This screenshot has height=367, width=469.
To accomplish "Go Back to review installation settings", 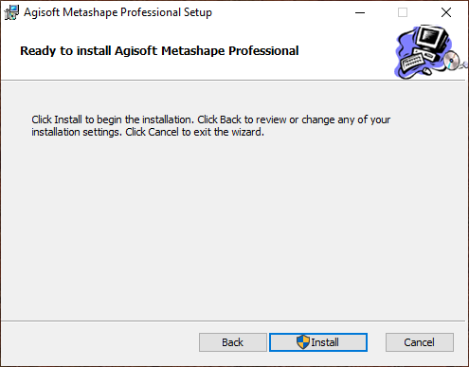I will (233, 342).
